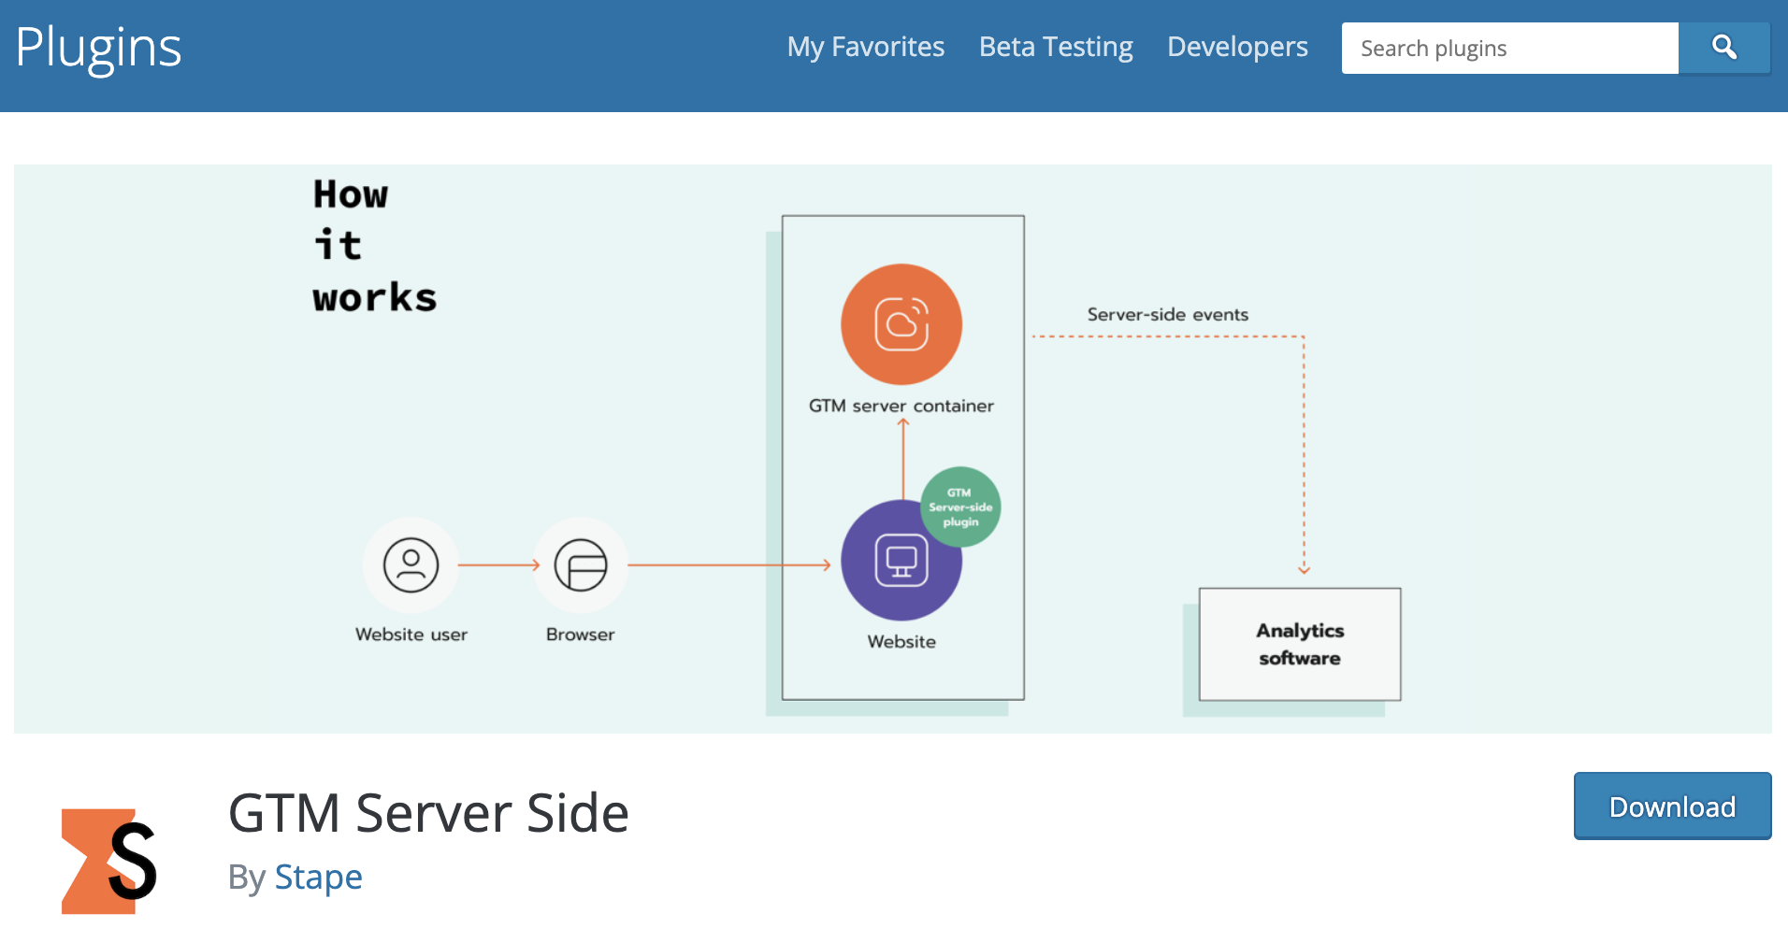Click the Download button
This screenshot has height=942, width=1788.
pos(1672,806)
